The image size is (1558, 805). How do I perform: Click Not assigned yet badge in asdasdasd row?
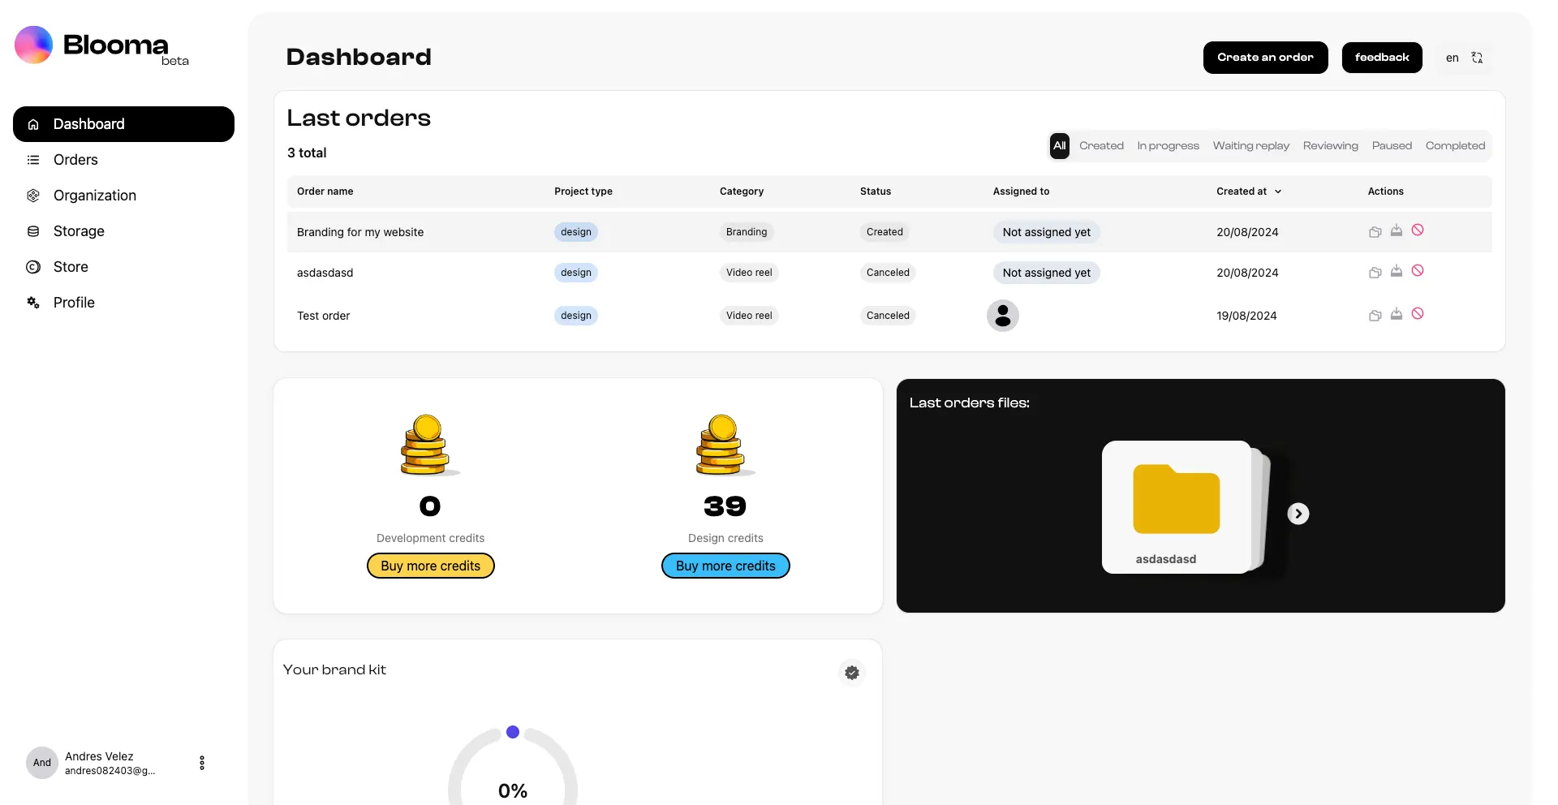(x=1047, y=273)
